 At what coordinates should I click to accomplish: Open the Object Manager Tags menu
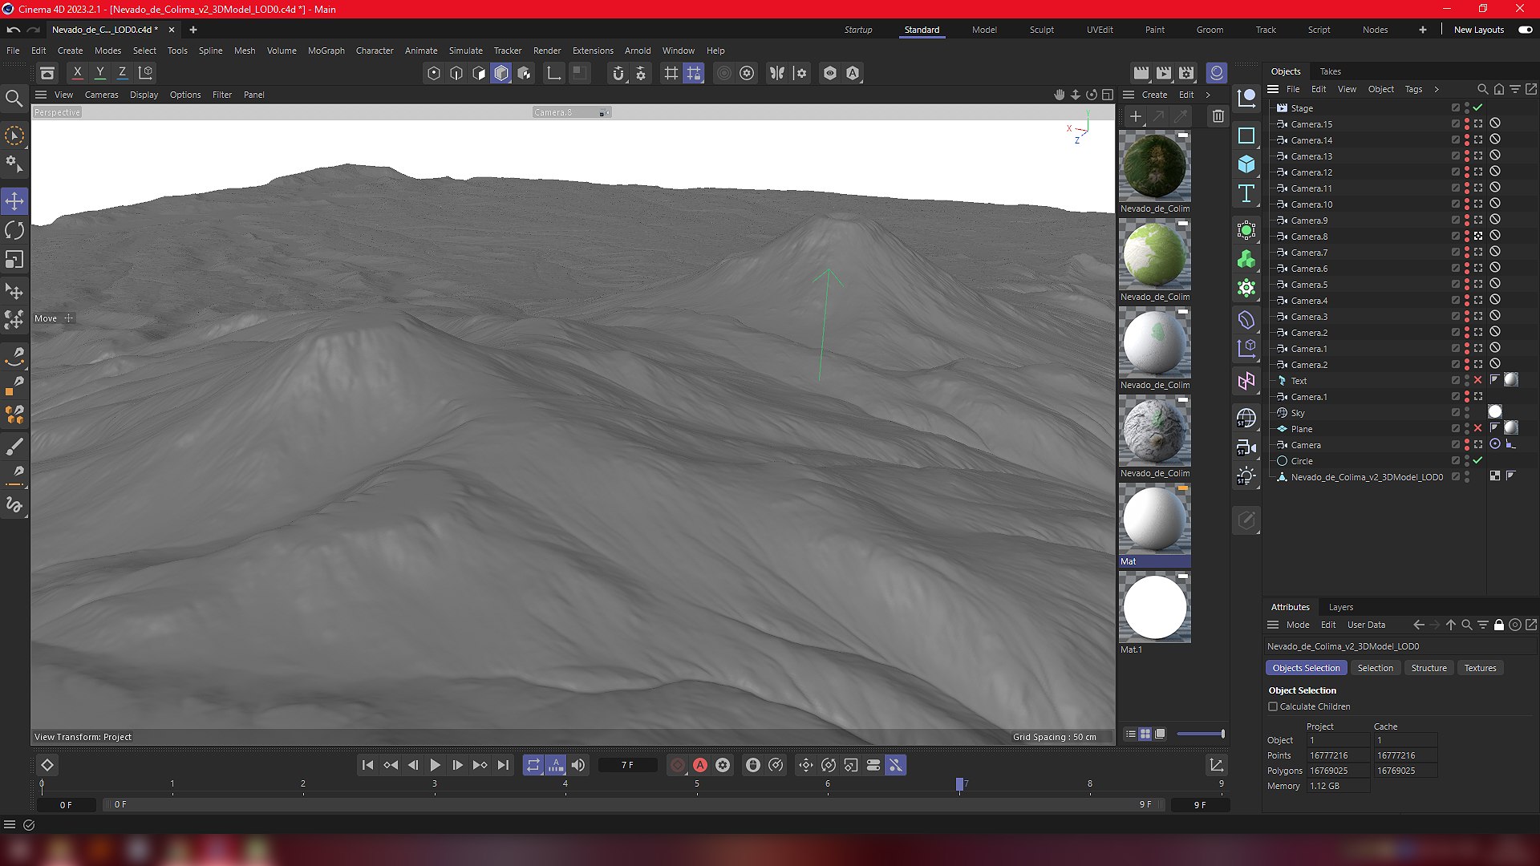click(1414, 89)
